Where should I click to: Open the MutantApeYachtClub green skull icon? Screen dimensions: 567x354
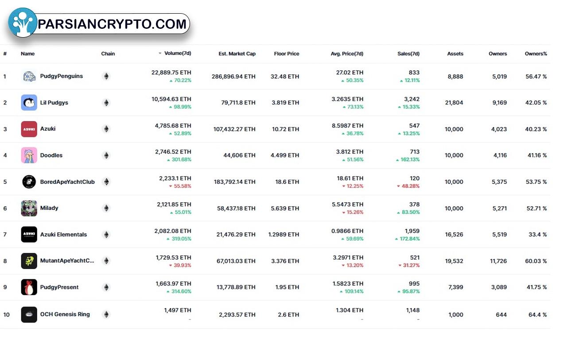click(29, 261)
